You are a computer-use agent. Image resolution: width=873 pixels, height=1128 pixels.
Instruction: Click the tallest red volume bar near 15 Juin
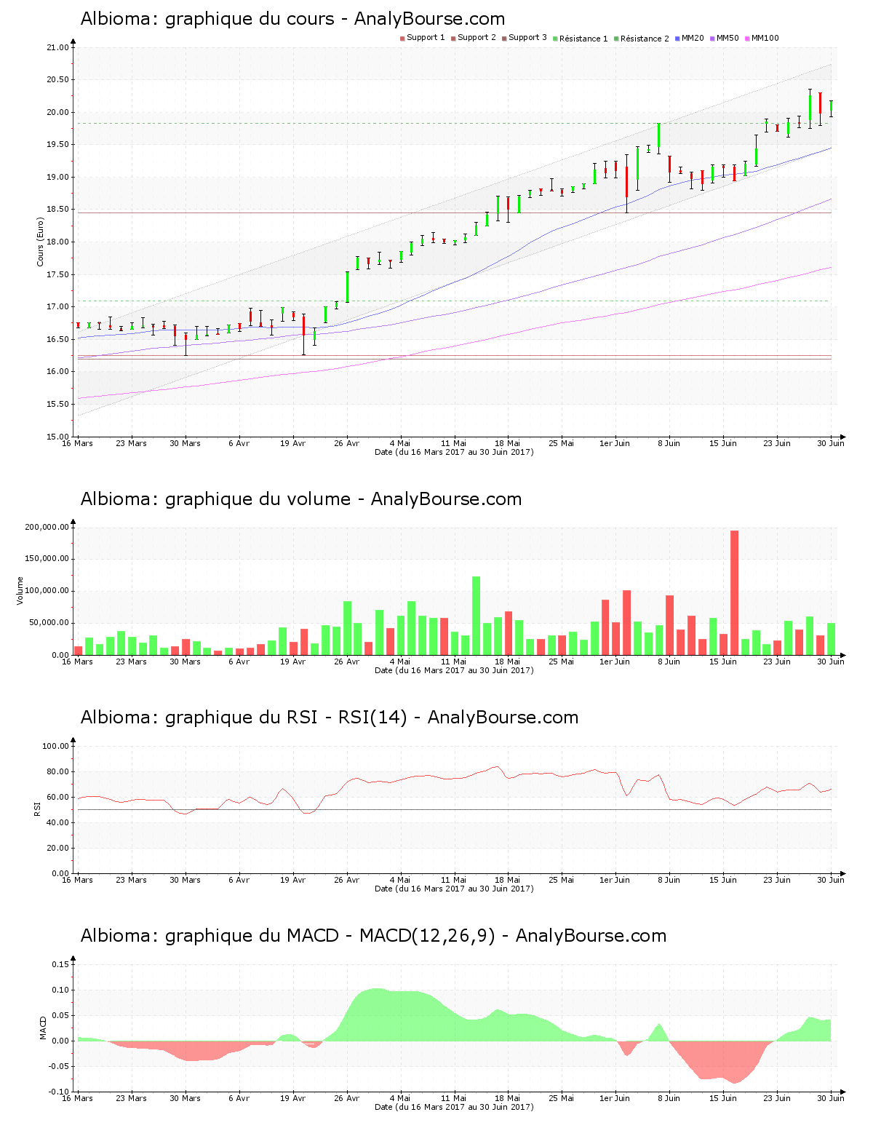(734, 592)
